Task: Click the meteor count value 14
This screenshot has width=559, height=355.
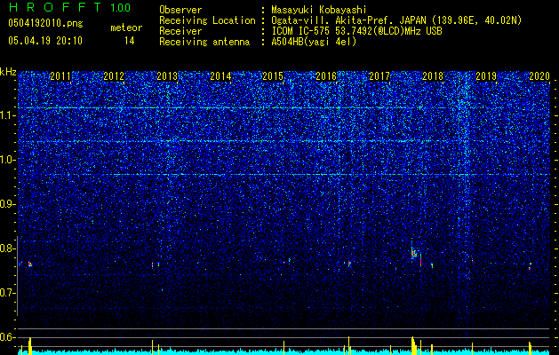Action: click(130, 41)
